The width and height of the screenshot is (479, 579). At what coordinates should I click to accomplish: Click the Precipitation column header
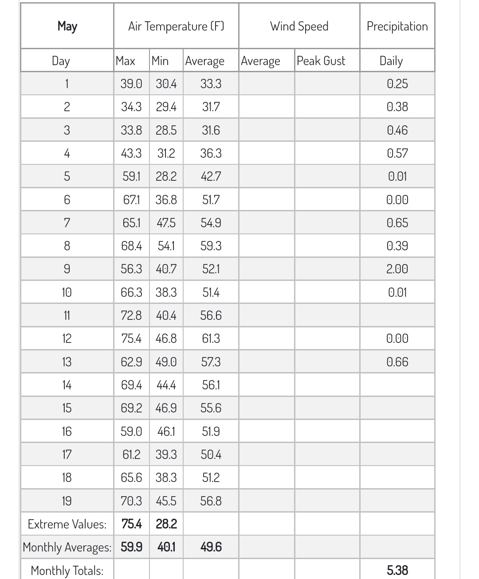[x=397, y=26]
